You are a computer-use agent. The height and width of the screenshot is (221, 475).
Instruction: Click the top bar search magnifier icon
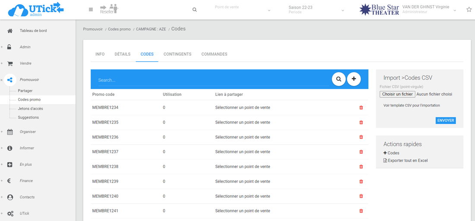(195, 9)
